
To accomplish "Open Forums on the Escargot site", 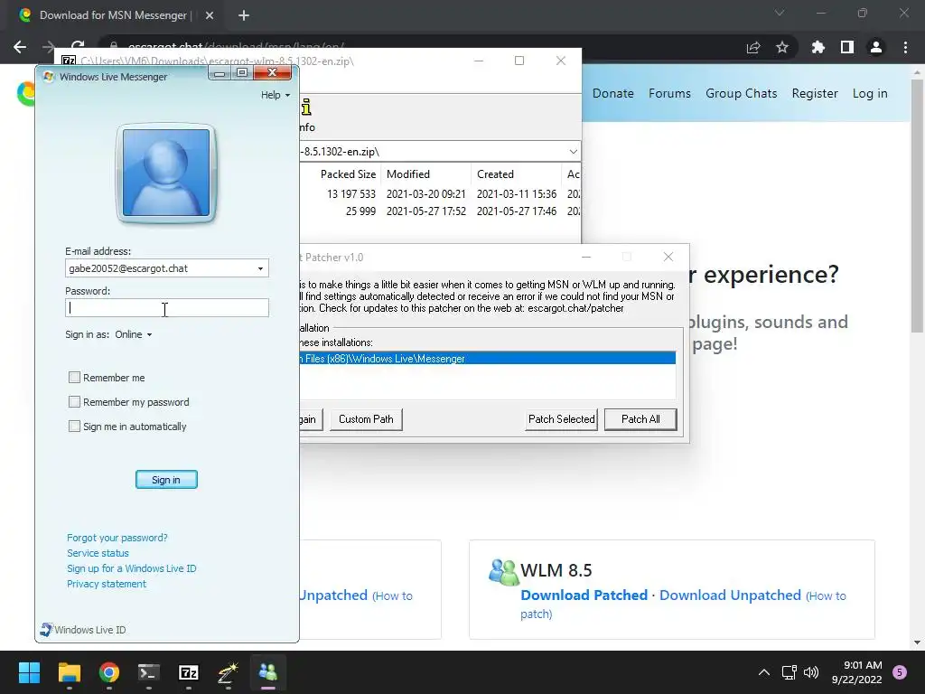I will click(x=669, y=93).
